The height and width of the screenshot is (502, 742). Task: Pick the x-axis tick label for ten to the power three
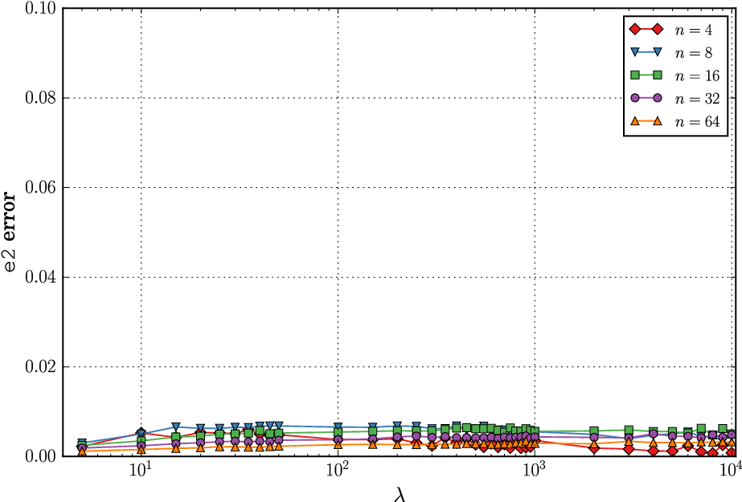tap(535, 471)
